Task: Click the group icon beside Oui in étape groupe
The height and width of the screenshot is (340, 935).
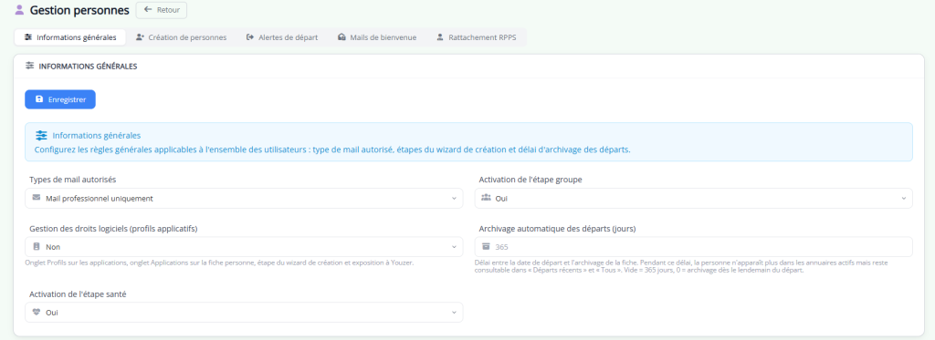Action: (486, 198)
